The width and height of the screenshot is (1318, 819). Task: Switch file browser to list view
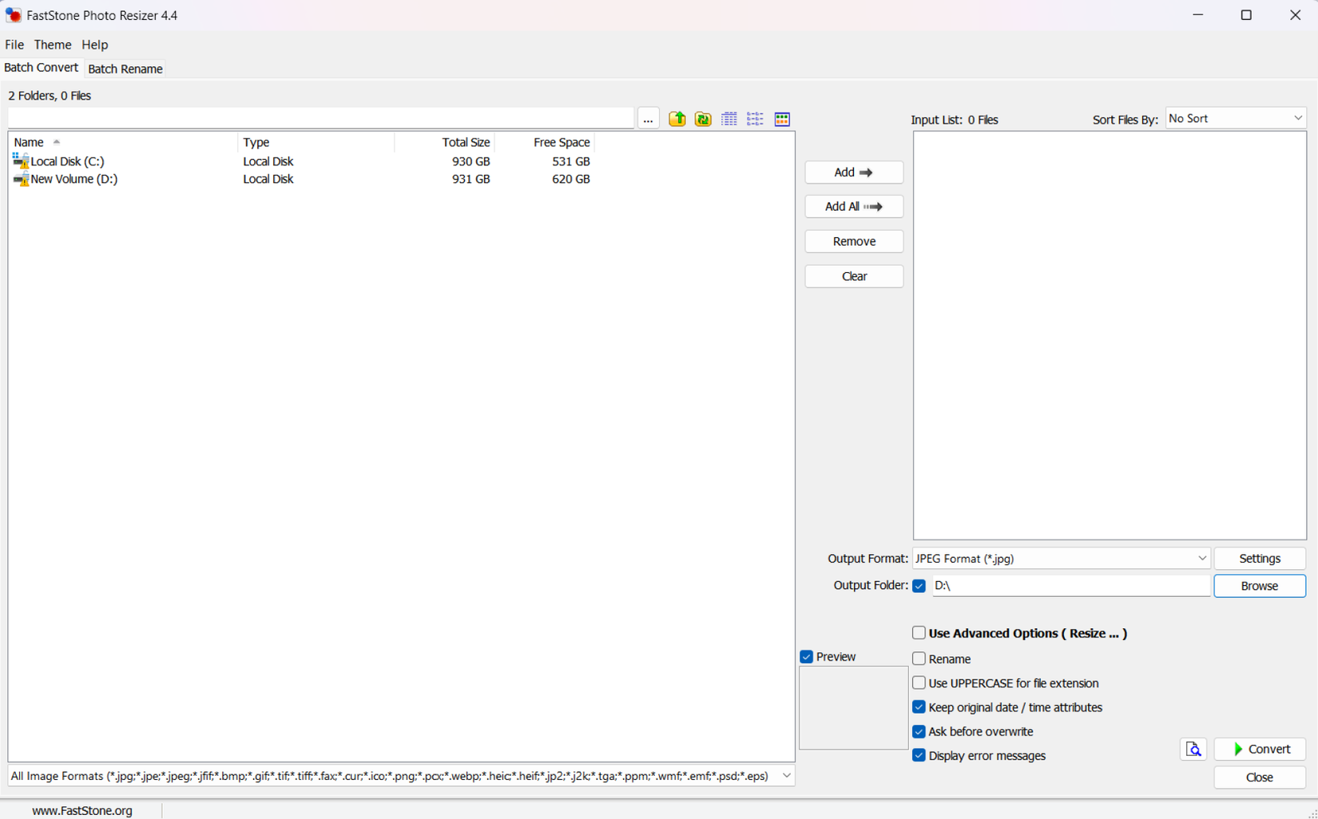click(755, 119)
